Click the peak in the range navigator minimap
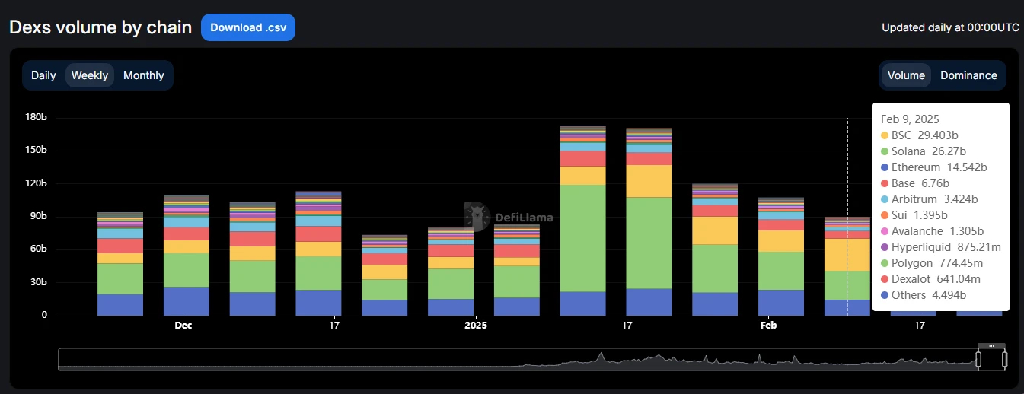The width and height of the screenshot is (1024, 394). [601, 354]
